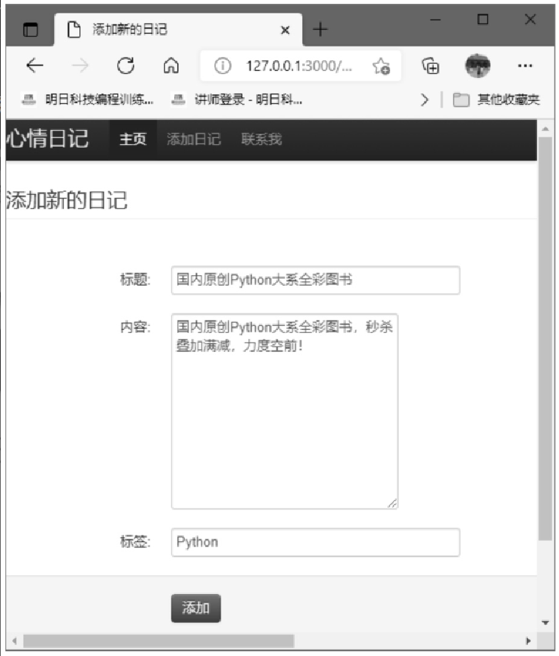Open the 讲师登录 - 明日科 bookmark
This screenshot has width=559, height=656.
[237, 100]
